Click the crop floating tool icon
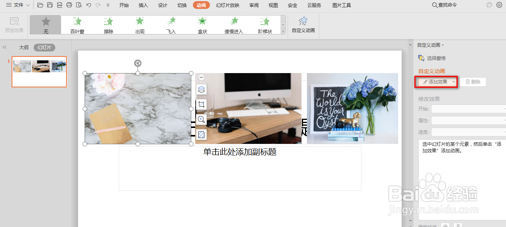Image resolution: width=506 pixels, height=227 pixels. [201, 104]
